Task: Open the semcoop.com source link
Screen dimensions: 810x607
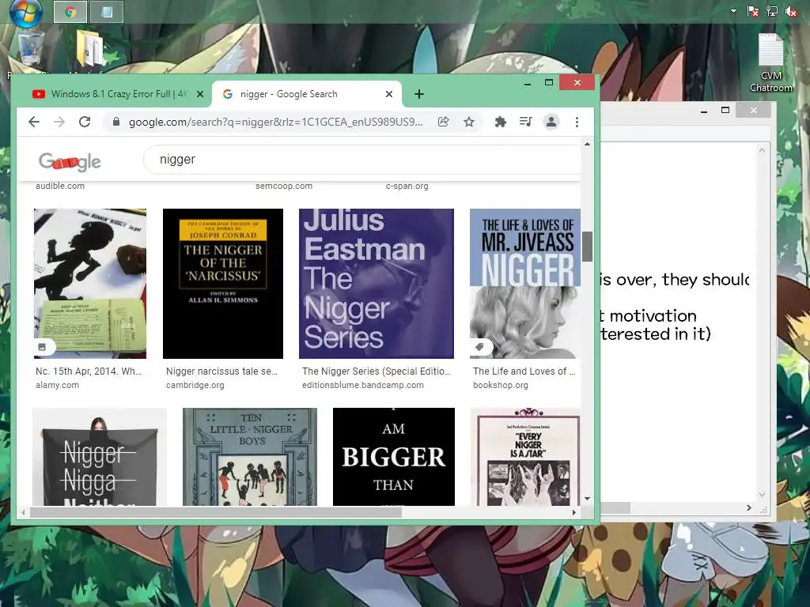Action: (x=284, y=186)
